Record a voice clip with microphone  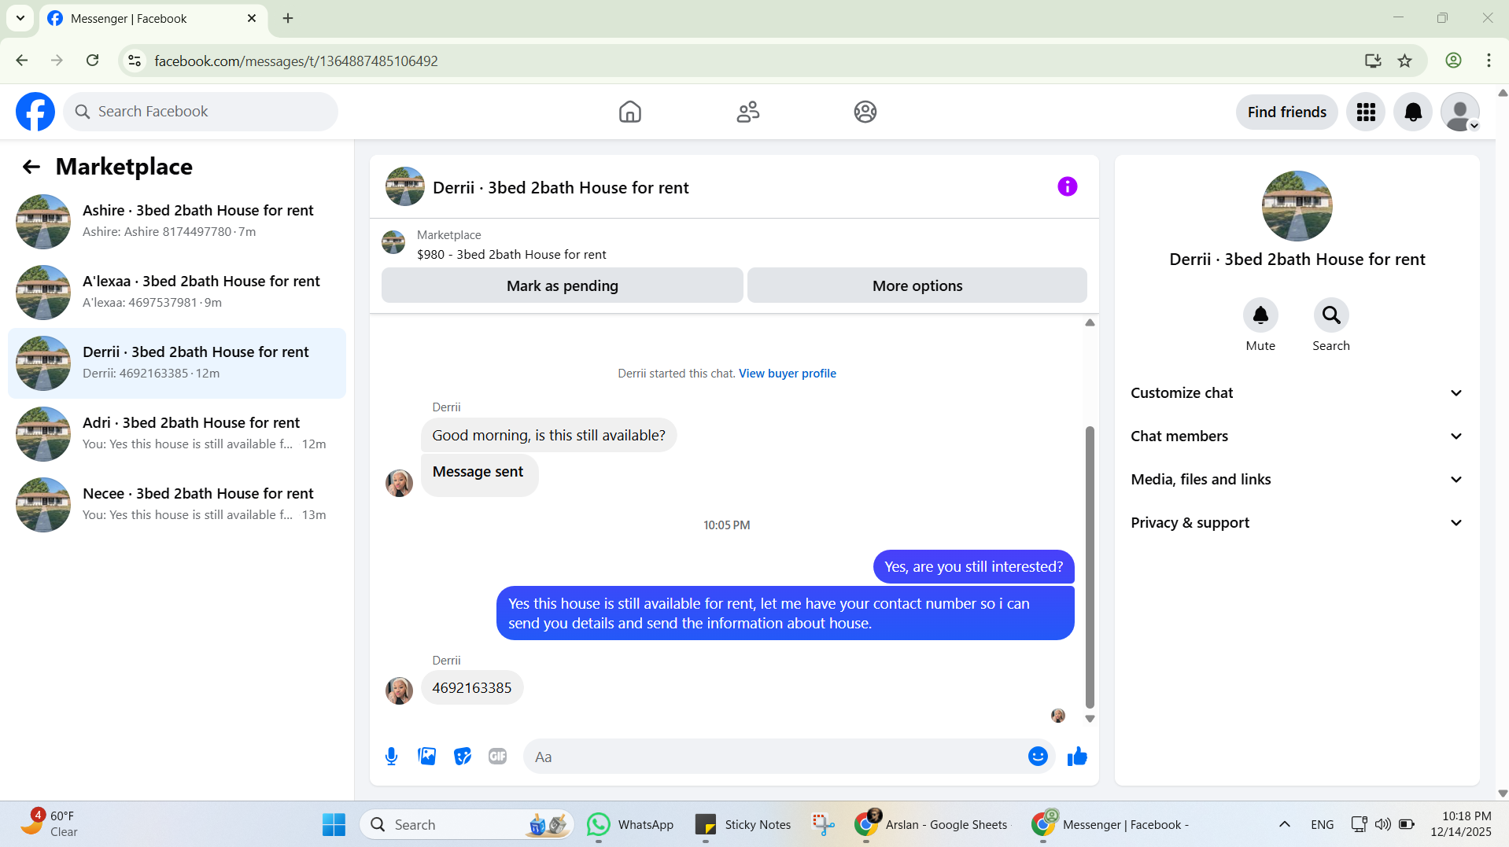pyautogui.click(x=391, y=757)
